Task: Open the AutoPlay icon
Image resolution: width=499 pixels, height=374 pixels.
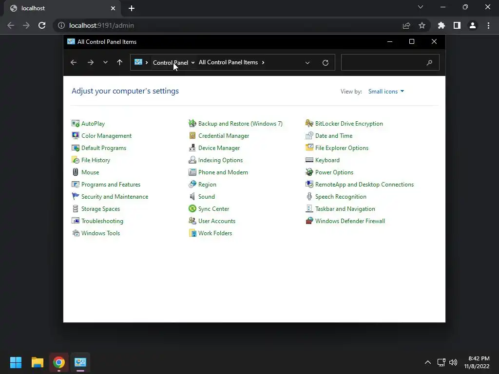Action: 76,123
